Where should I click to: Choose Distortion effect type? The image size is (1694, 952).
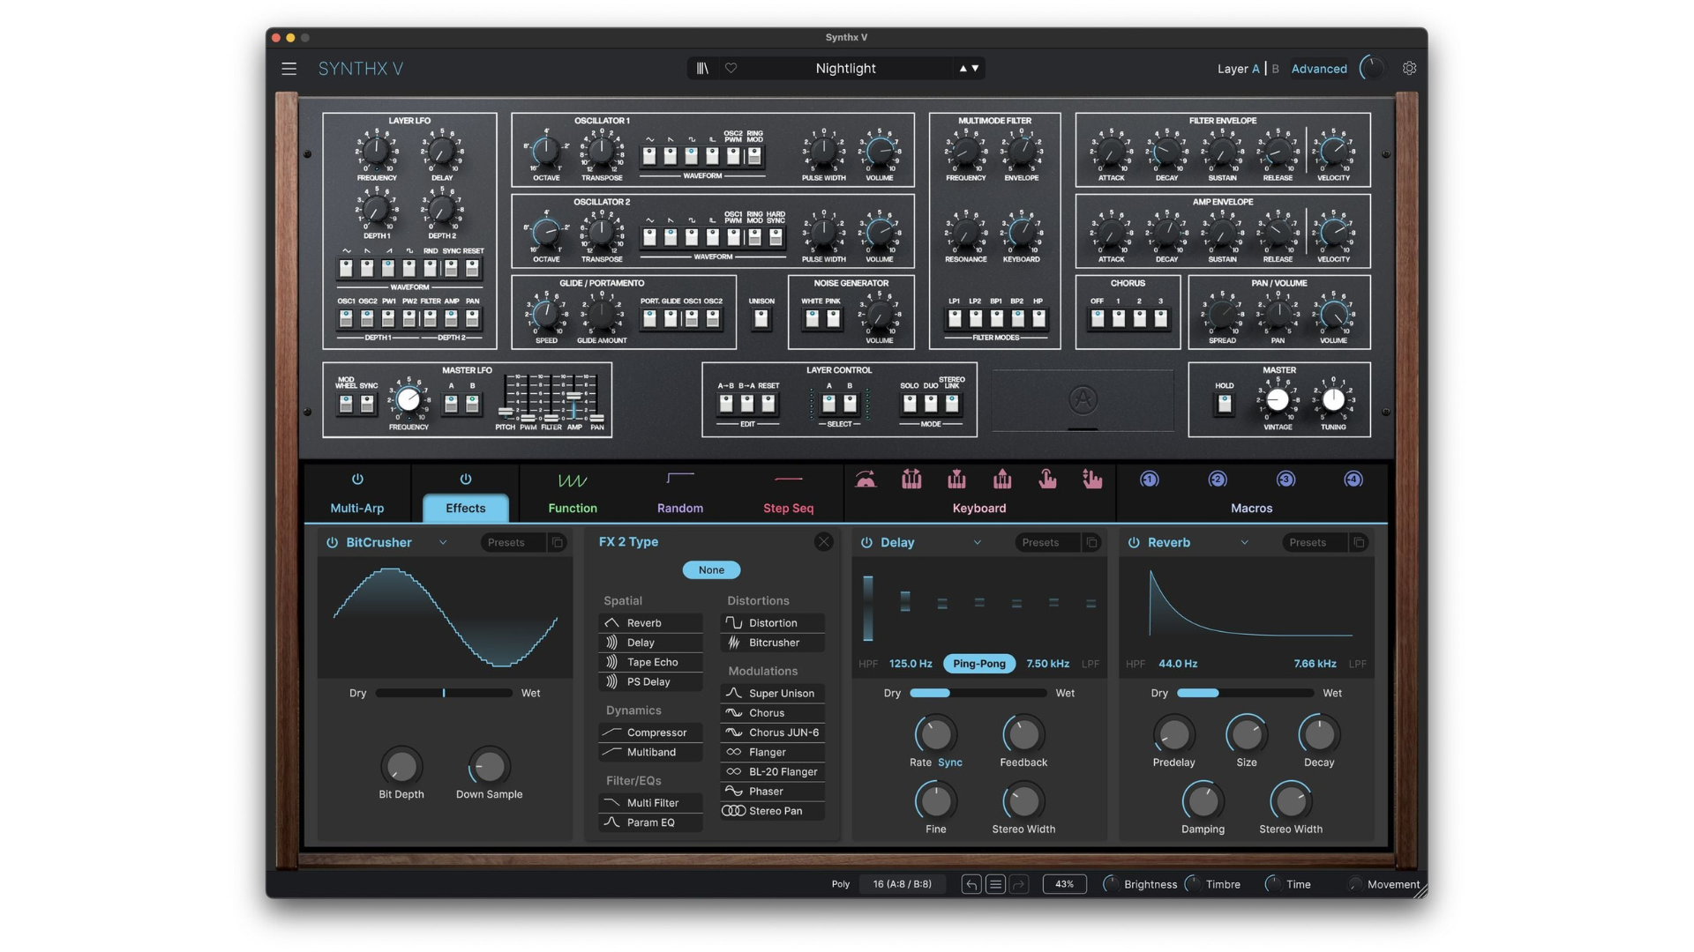point(773,623)
